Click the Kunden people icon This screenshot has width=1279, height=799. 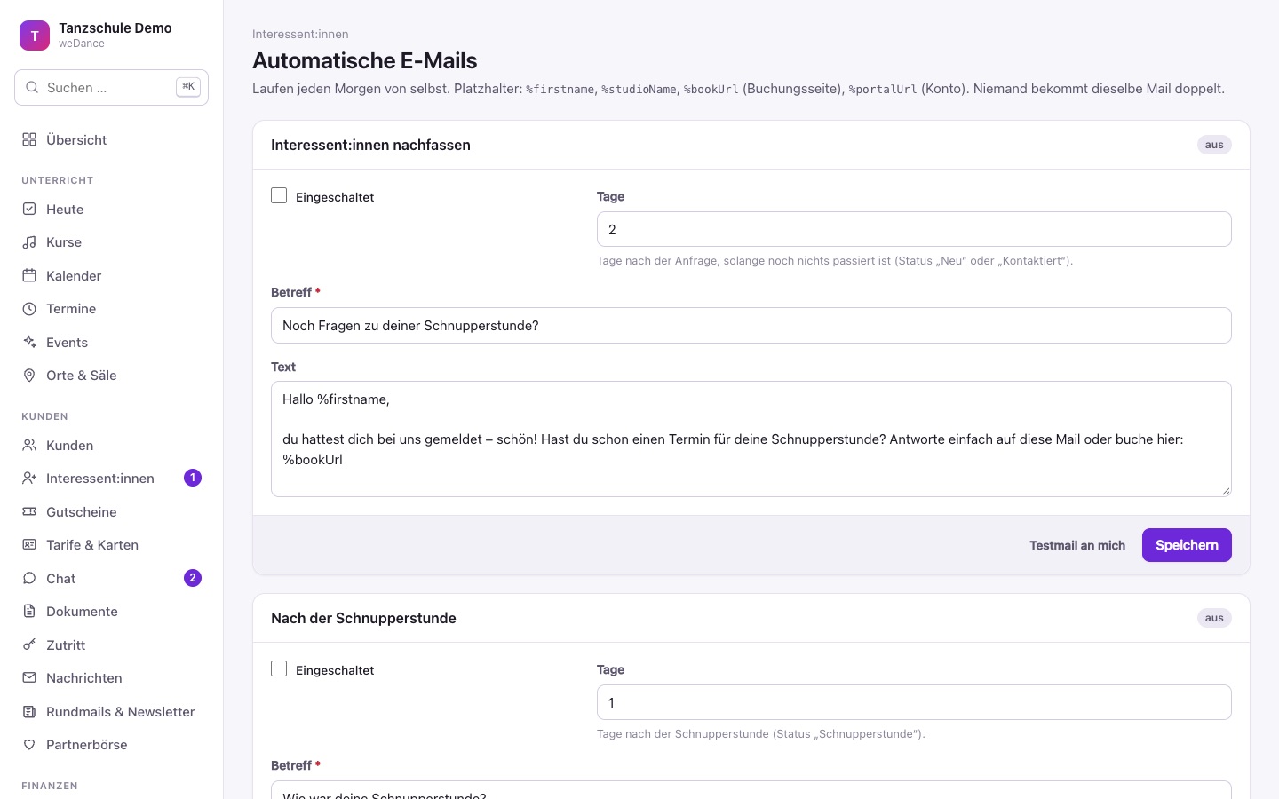click(29, 445)
